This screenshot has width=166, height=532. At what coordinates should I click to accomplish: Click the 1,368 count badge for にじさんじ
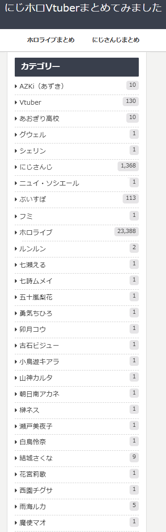pyautogui.click(x=128, y=166)
